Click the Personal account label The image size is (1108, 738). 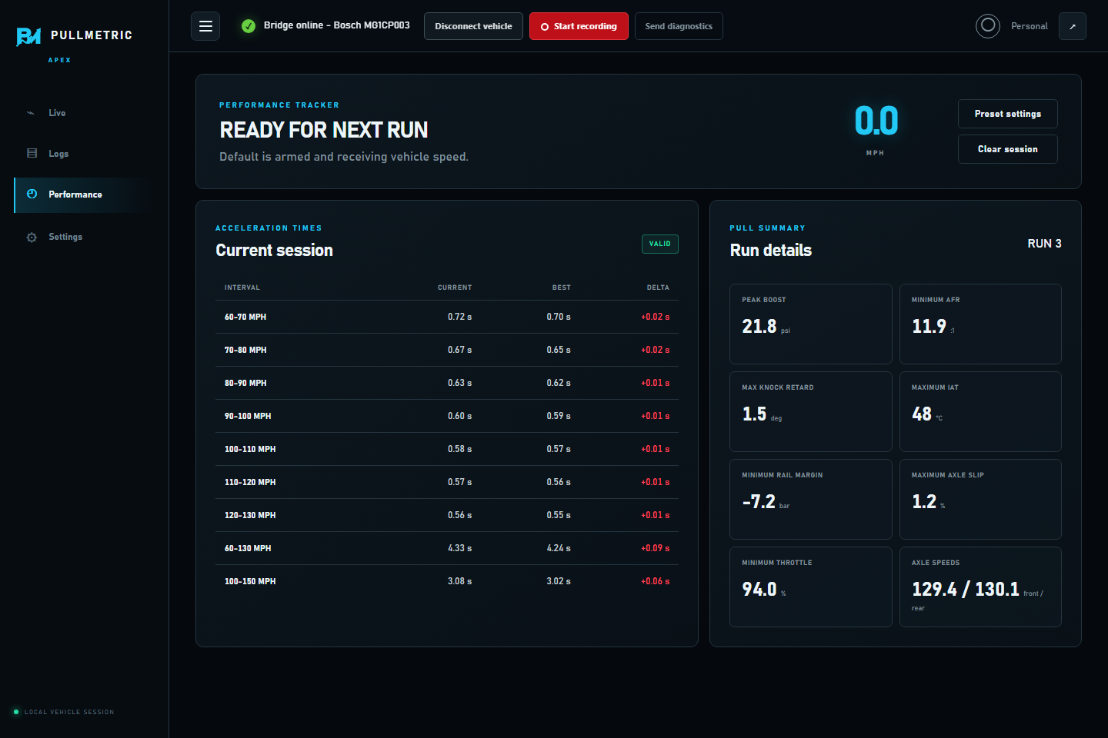tap(1029, 26)
